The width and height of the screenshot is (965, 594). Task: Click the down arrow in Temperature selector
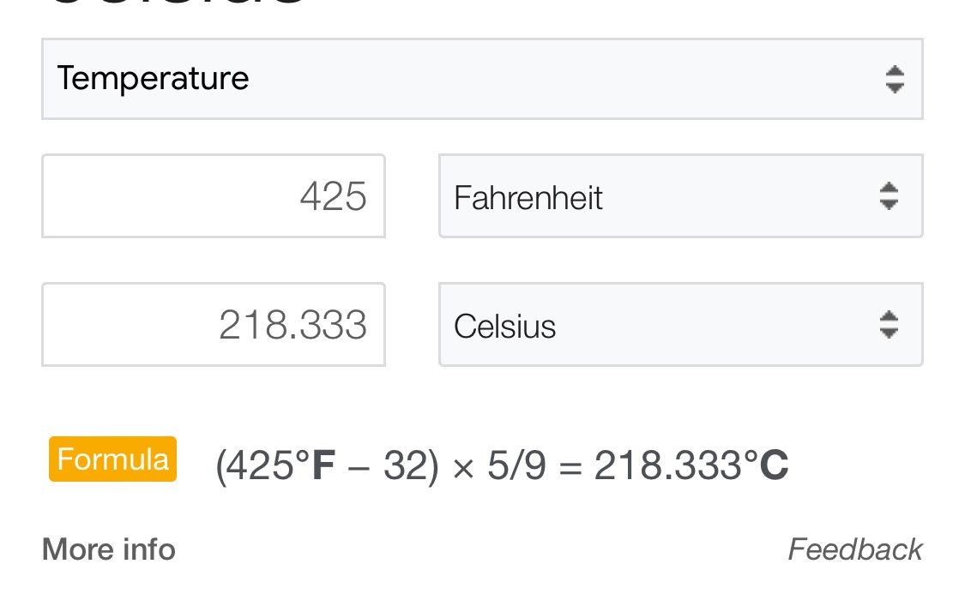tap(895, 88)
